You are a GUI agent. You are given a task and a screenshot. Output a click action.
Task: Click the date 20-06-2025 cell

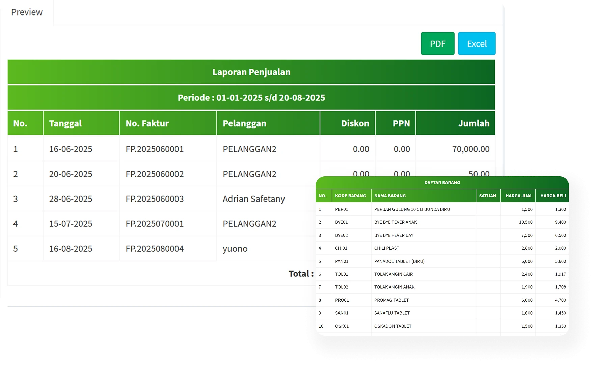point(71,174)
